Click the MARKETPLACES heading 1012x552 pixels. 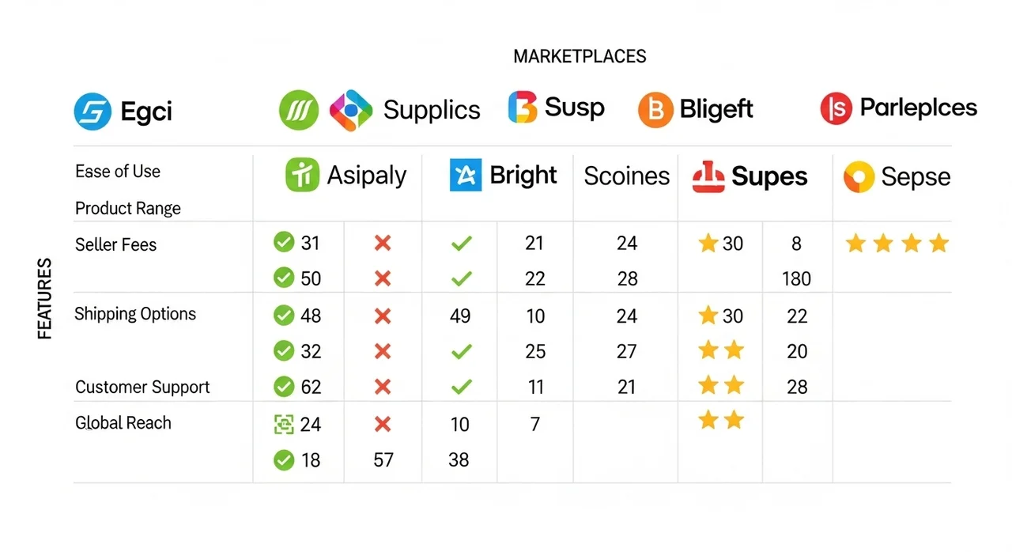[580, 56]
